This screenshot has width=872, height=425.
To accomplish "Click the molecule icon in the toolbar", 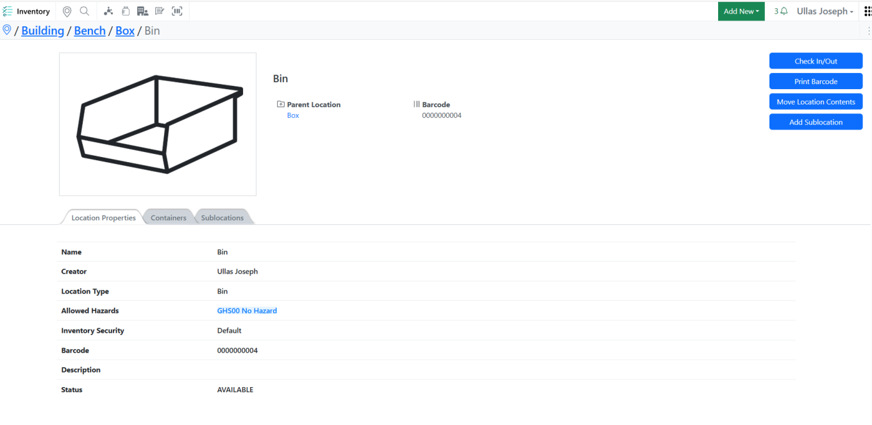I will point(108,11).
